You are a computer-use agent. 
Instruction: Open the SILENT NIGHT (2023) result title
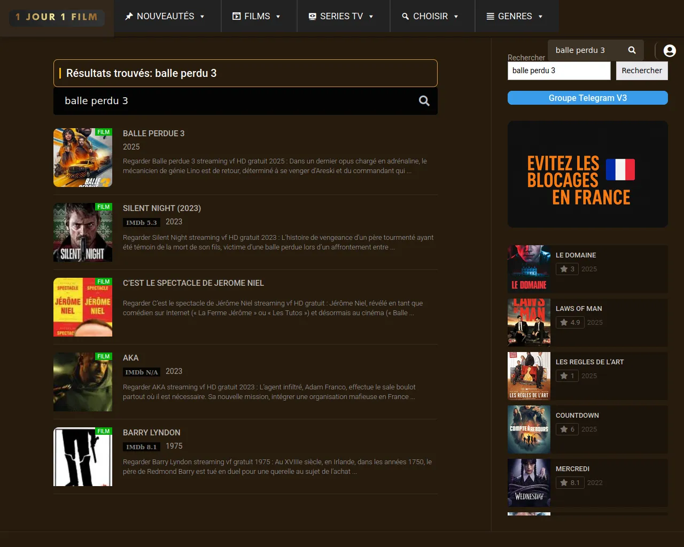click(x=162, y=208)
